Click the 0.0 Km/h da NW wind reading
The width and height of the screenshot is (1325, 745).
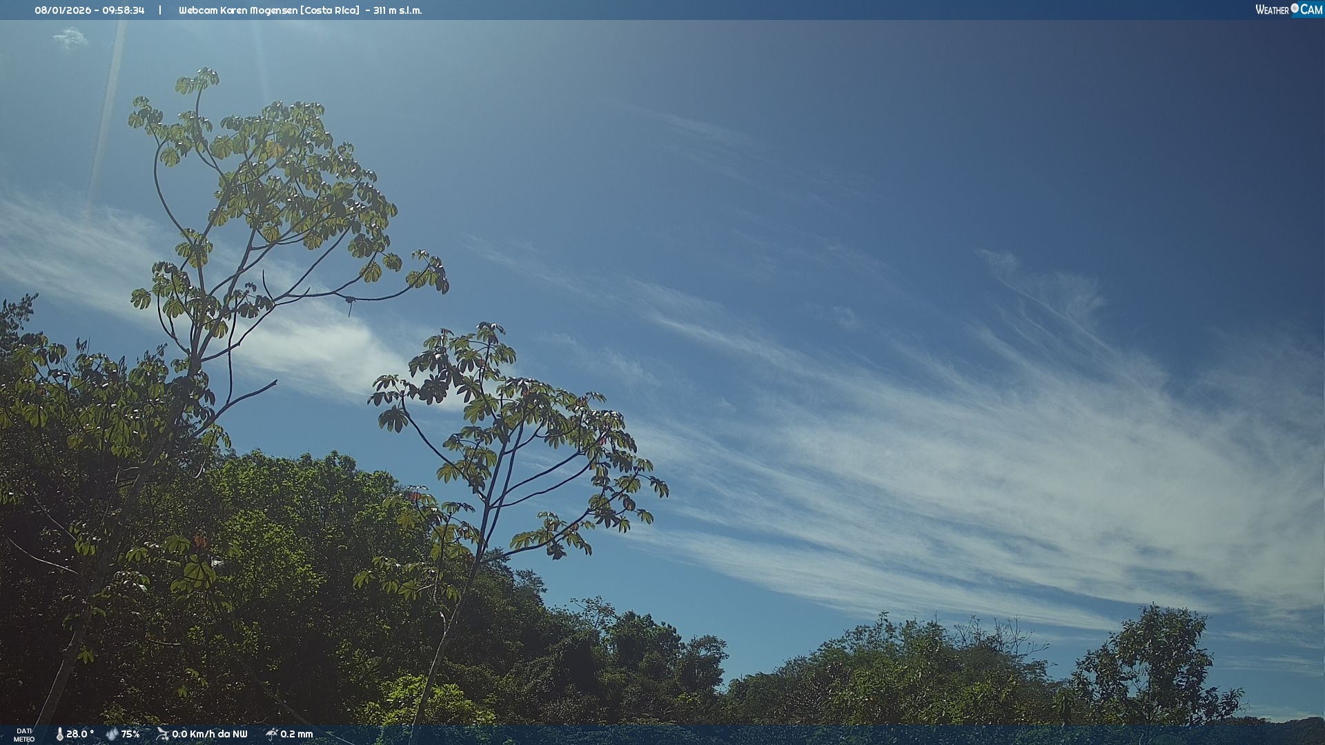(x=210, y=734)
